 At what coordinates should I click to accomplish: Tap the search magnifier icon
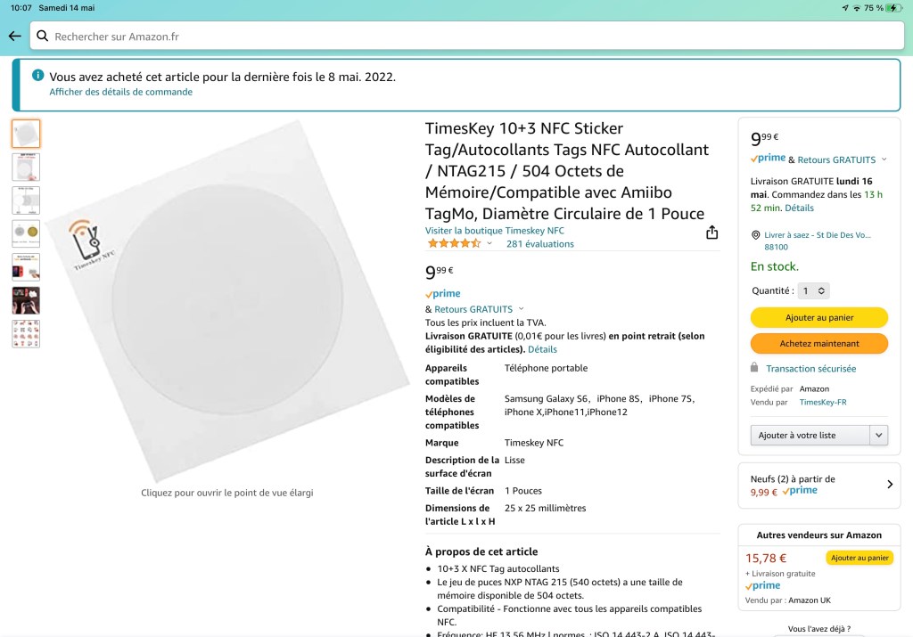tap(42, 37)
